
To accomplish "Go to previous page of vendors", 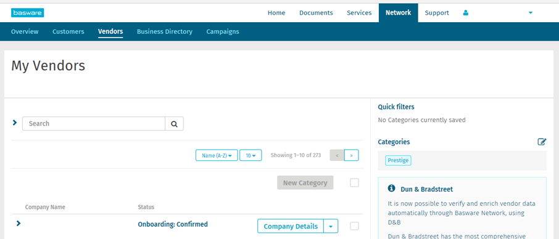I will [337, 155].
